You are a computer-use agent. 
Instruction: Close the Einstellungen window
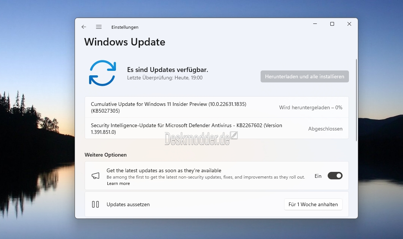coord(349,24)
